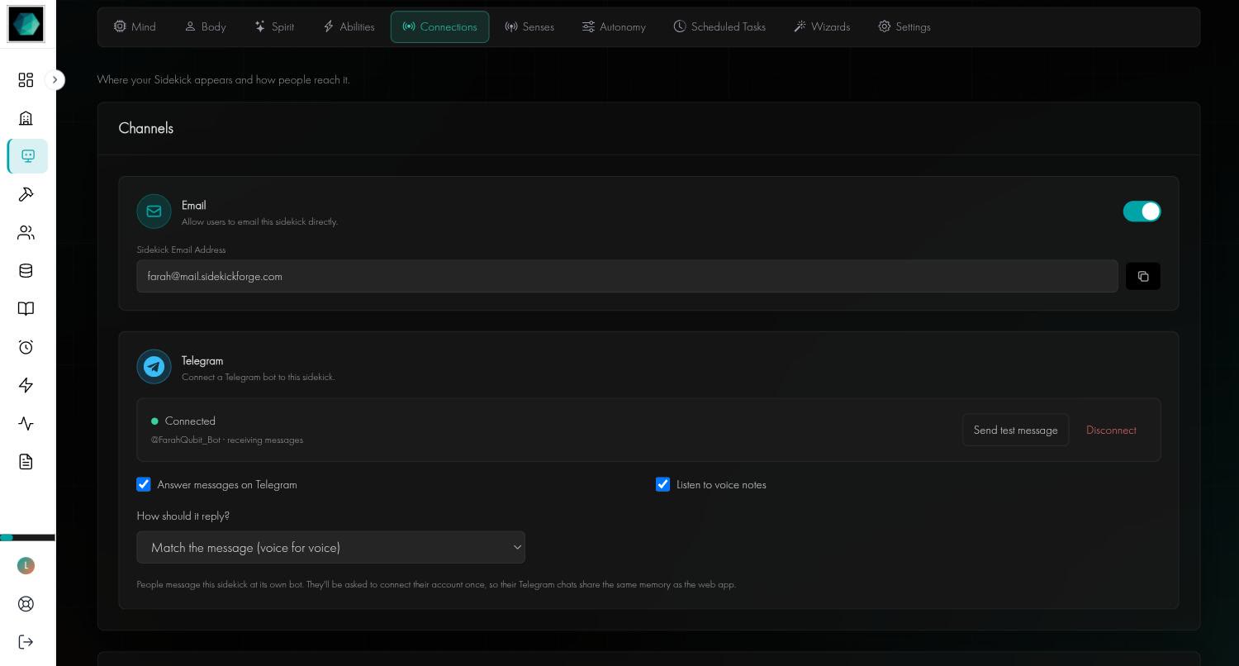This screenshot has height=666, width=1239.
Task: Disconnect the Telegram bot
Action: pos(1111,430)
